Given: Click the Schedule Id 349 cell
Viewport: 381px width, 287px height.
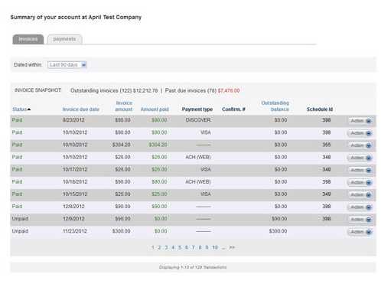Looking at the screenshot, I should [x=327, y=194].
